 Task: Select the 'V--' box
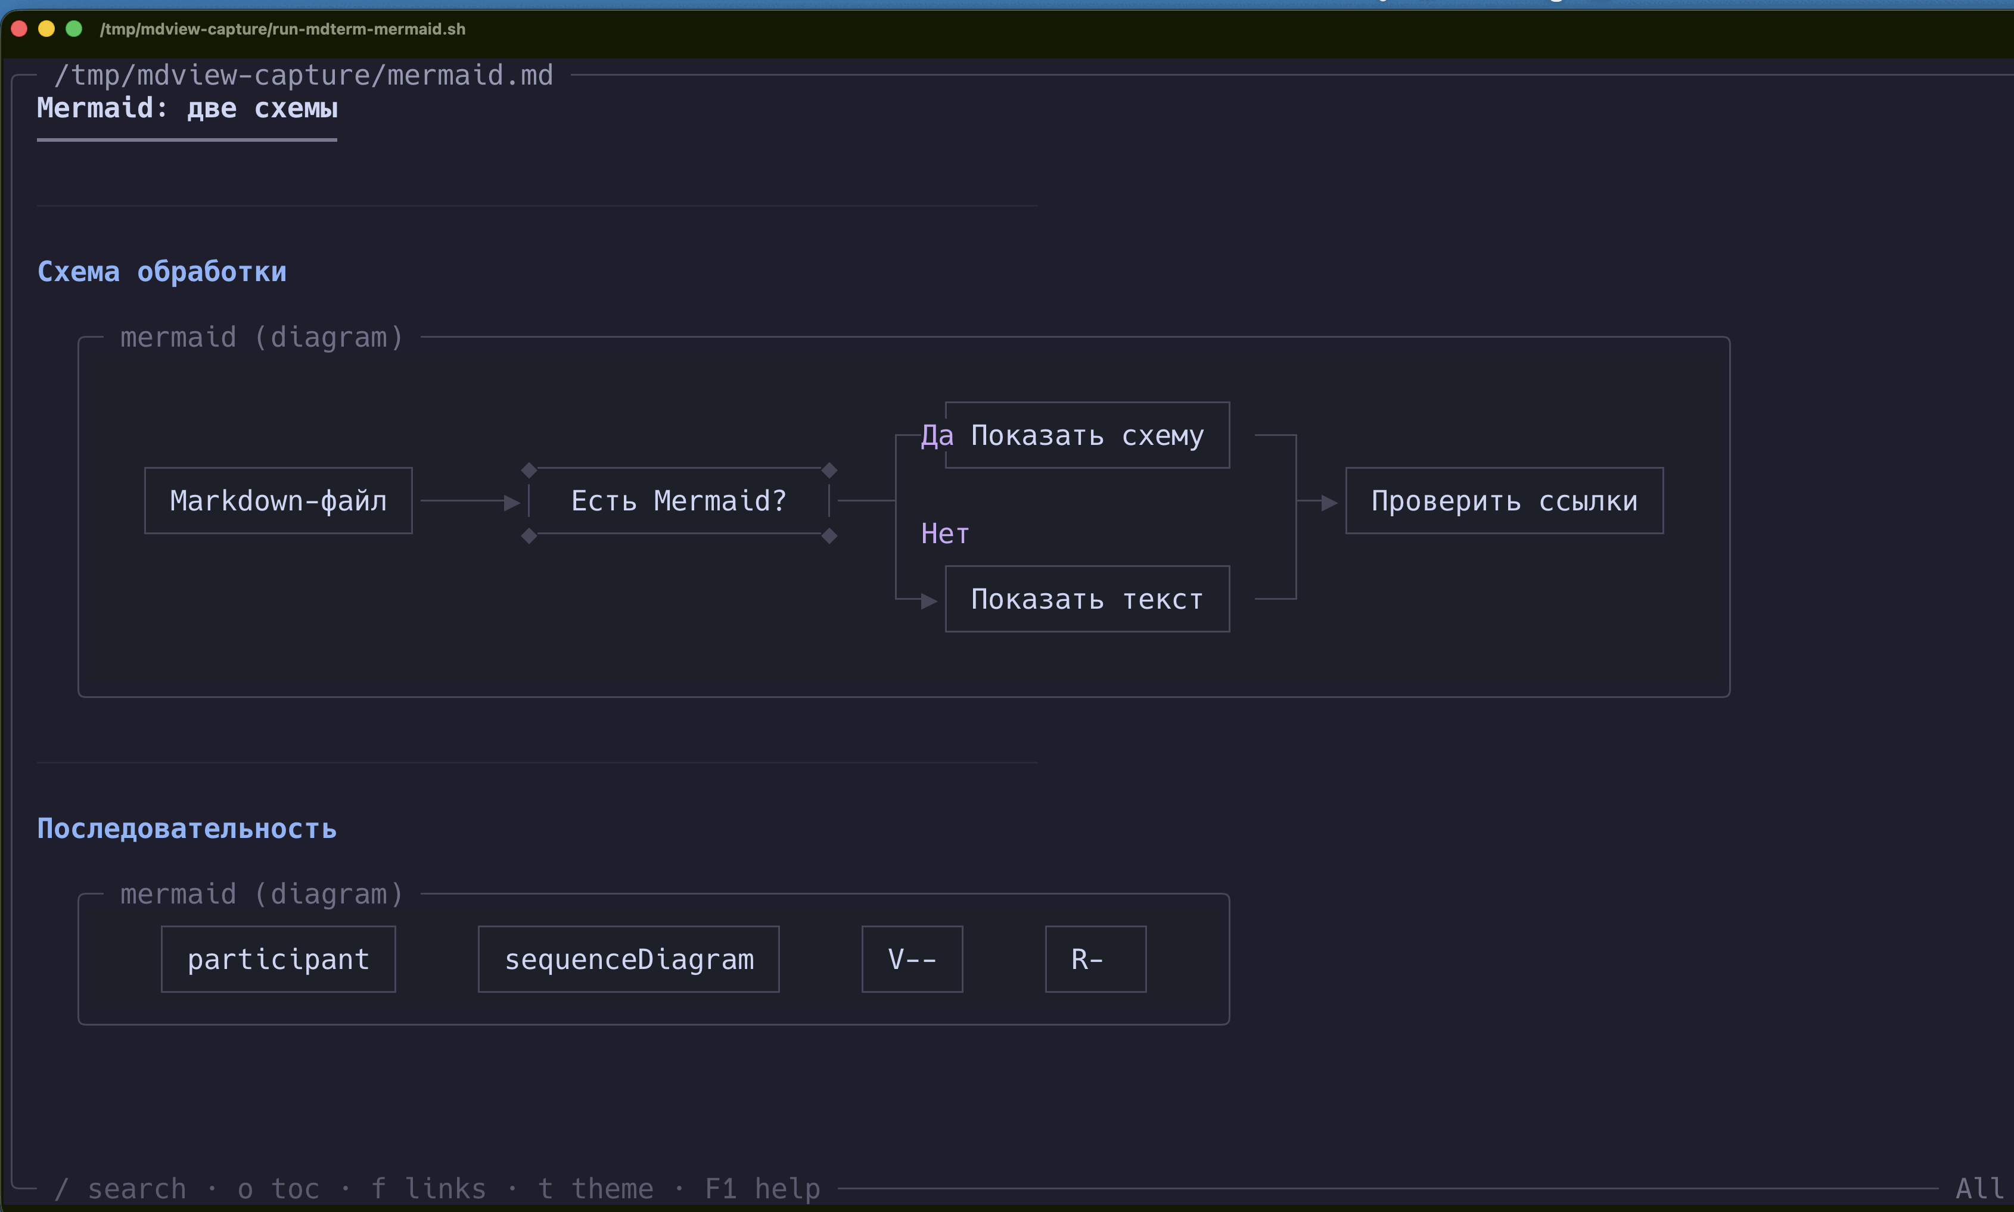point(912,959)
